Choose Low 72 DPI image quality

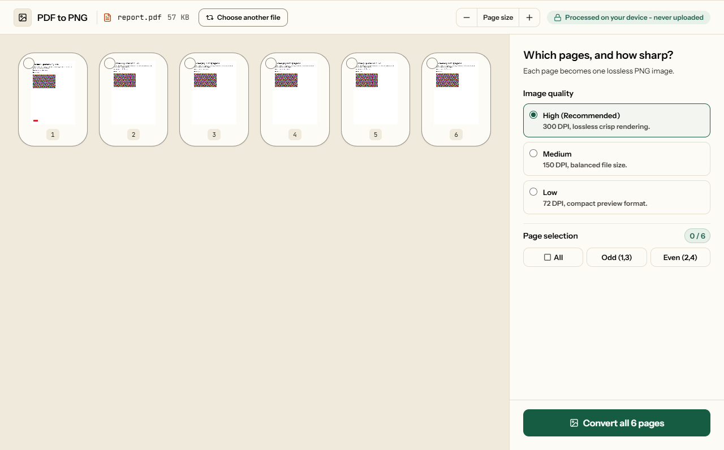pyautogui.click(x=617, y=197)
